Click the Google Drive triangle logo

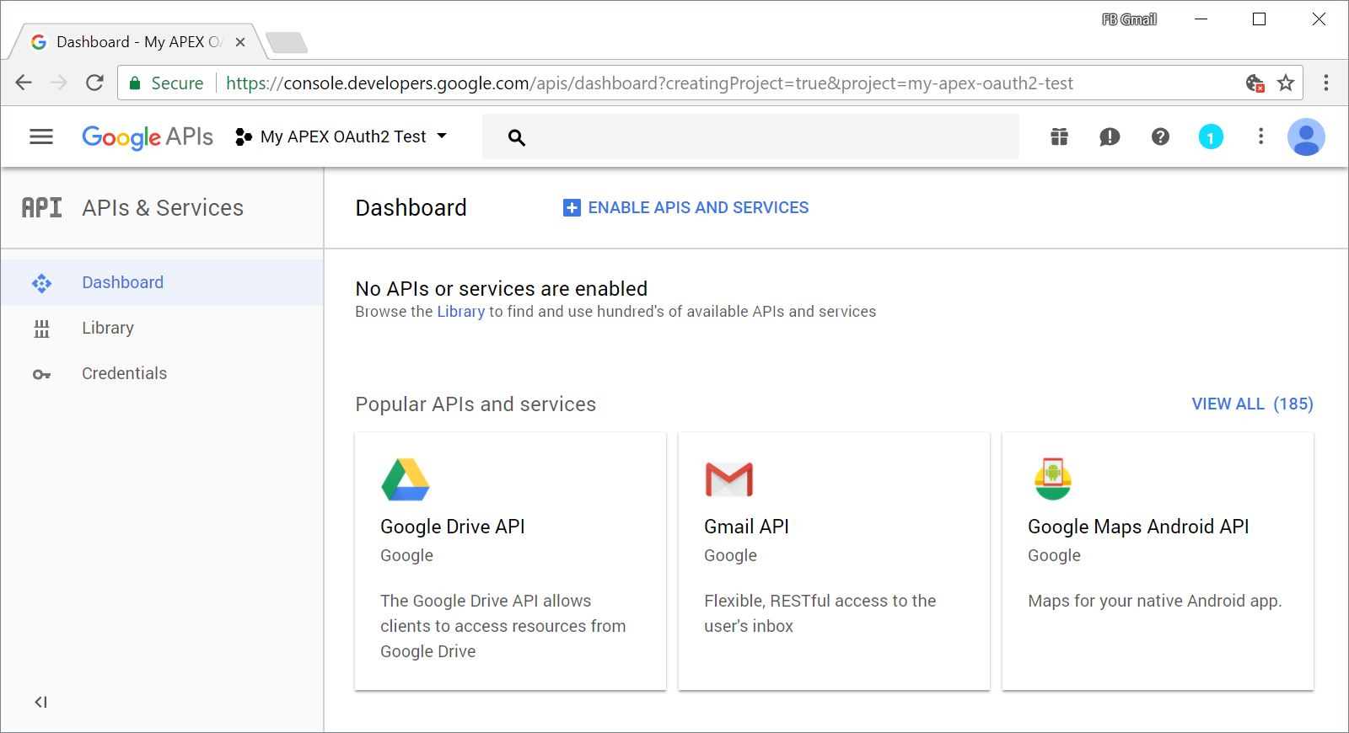click(406, 480)
